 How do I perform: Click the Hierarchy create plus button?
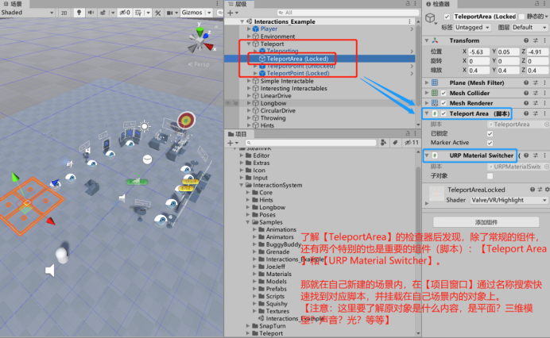pos(230,13)
